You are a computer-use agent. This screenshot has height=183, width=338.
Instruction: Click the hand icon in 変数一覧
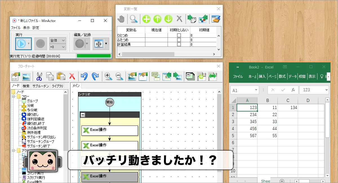tap(121, 19)
